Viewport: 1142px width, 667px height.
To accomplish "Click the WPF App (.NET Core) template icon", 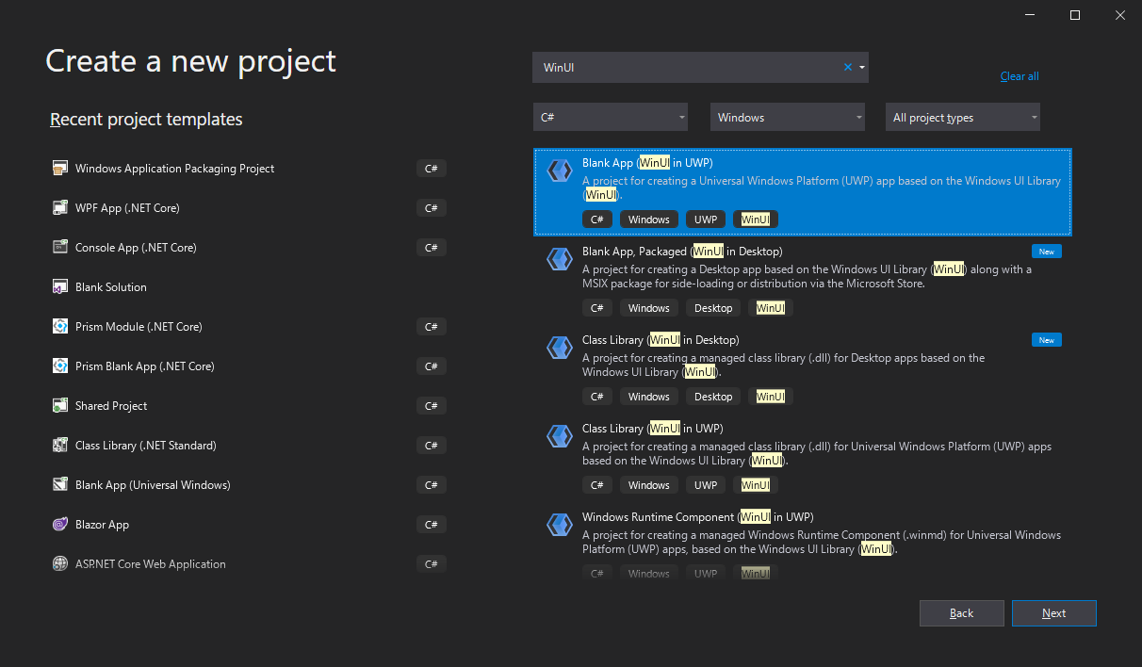I will [x=60, y=207].
